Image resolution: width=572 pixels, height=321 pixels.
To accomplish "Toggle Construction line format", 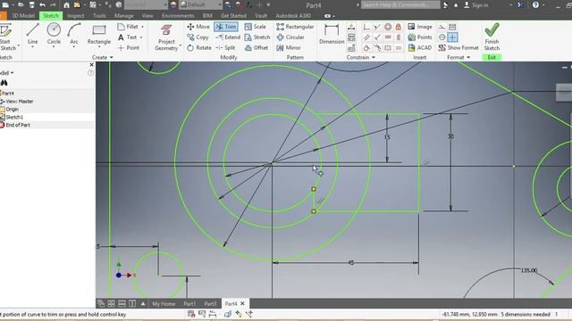I will point(442,27).
